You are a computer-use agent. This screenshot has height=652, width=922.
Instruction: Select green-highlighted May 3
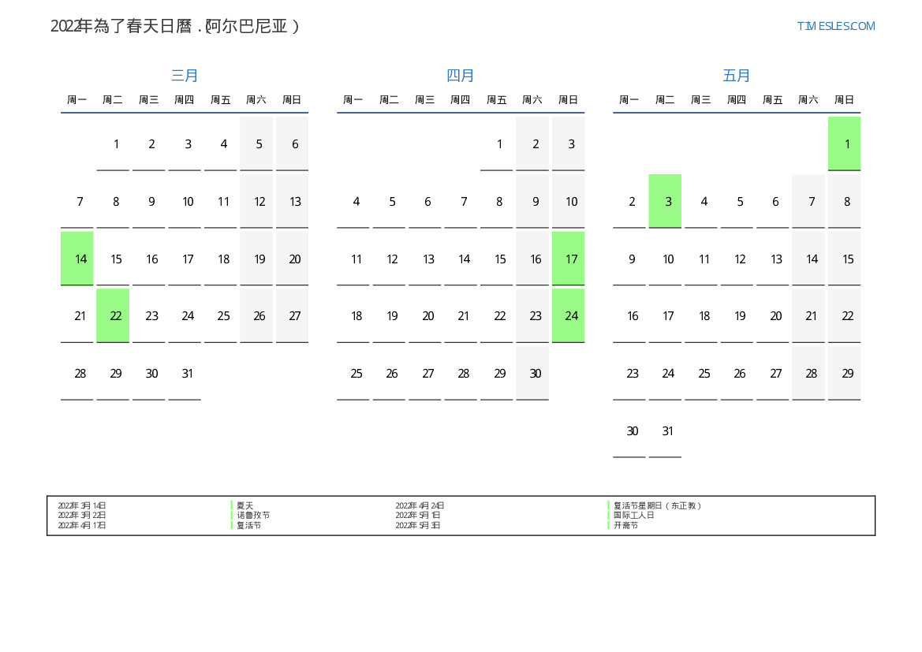665,201
